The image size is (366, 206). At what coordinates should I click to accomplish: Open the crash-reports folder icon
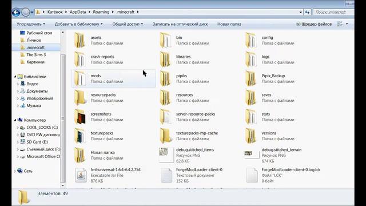[80, 60]
